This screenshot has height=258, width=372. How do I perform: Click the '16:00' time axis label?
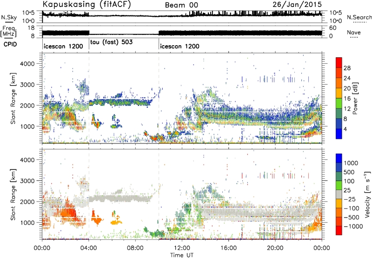point(228,248)
